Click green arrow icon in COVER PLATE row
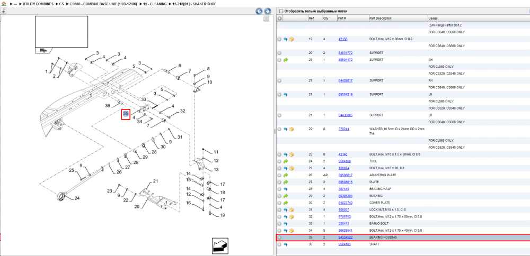The width and height of the screenshot is (530, 256). click(285, 203)
